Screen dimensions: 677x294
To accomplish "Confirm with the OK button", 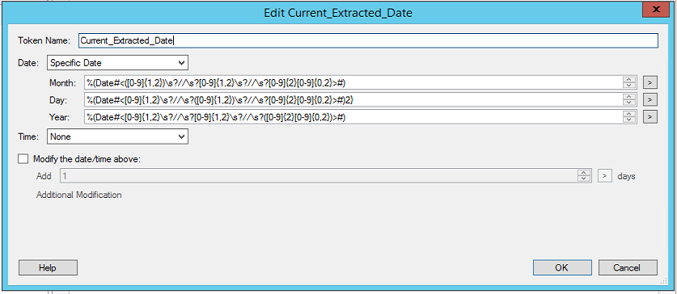I will pyautogui.click(x=561, y=267).
